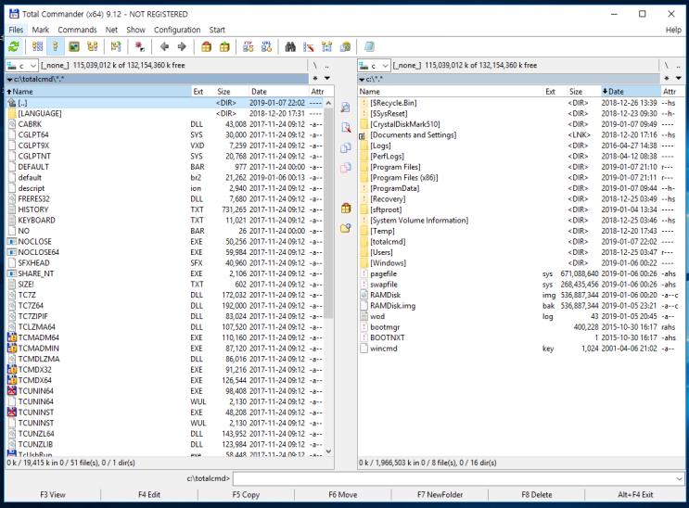Expand left panel path c:\totalcmd history arrow
The width and height of the screenshot is (689, 508).
pyautogui.click(x=9, y=80)
